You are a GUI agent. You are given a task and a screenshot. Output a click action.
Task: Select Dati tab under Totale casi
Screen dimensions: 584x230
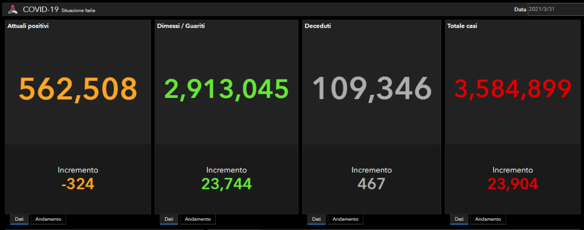point(459,219)
